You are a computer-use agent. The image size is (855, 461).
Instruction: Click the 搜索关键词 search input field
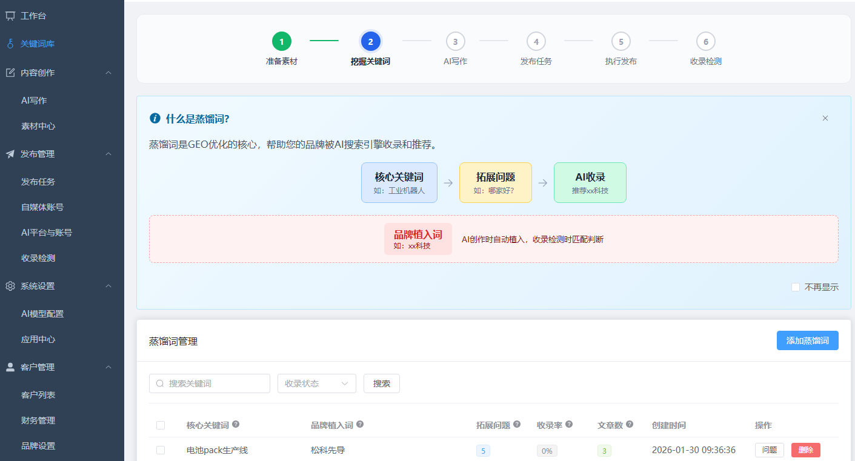point(209,383)
